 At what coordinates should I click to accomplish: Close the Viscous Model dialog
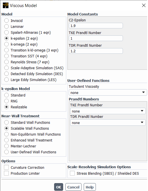point(143,5)
